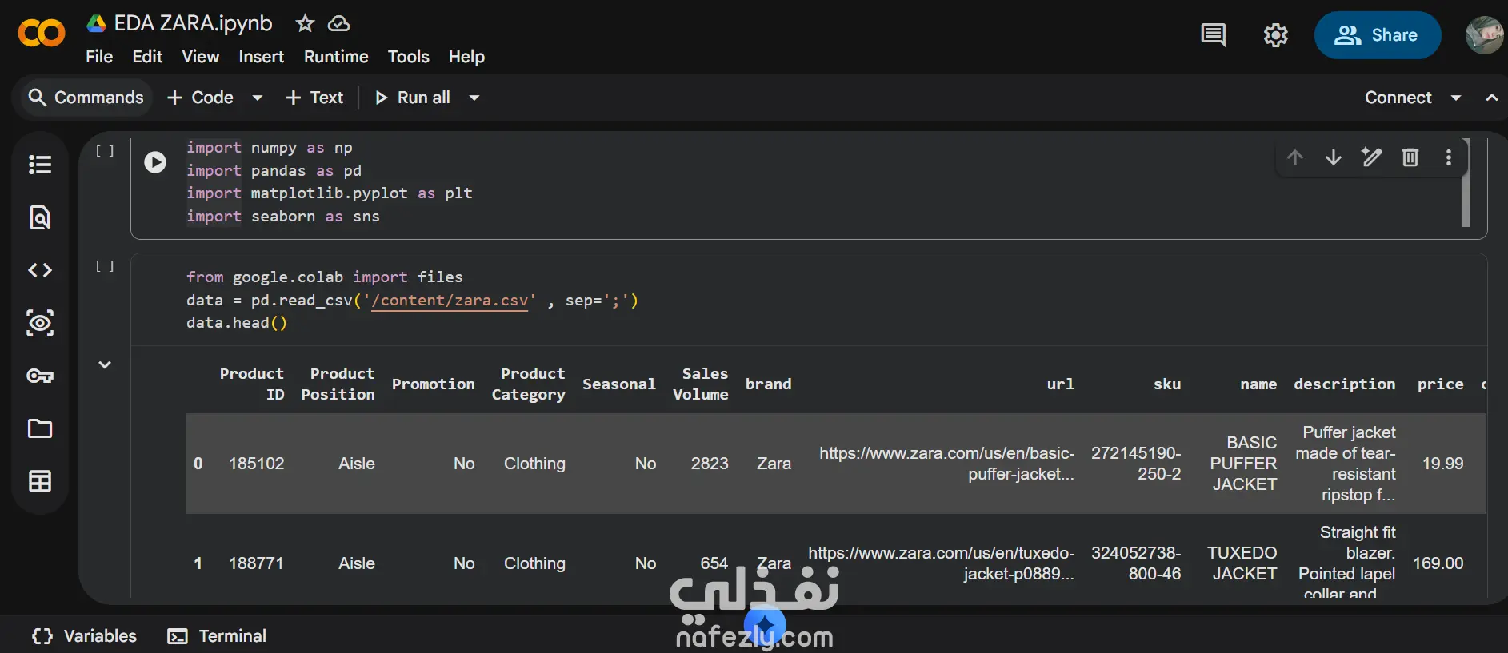Select the 19.99 price cell
This screenshot has width=1508, height=653.
(1443, 464)
